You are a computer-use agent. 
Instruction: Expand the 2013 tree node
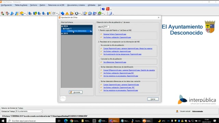coord(62,33)
